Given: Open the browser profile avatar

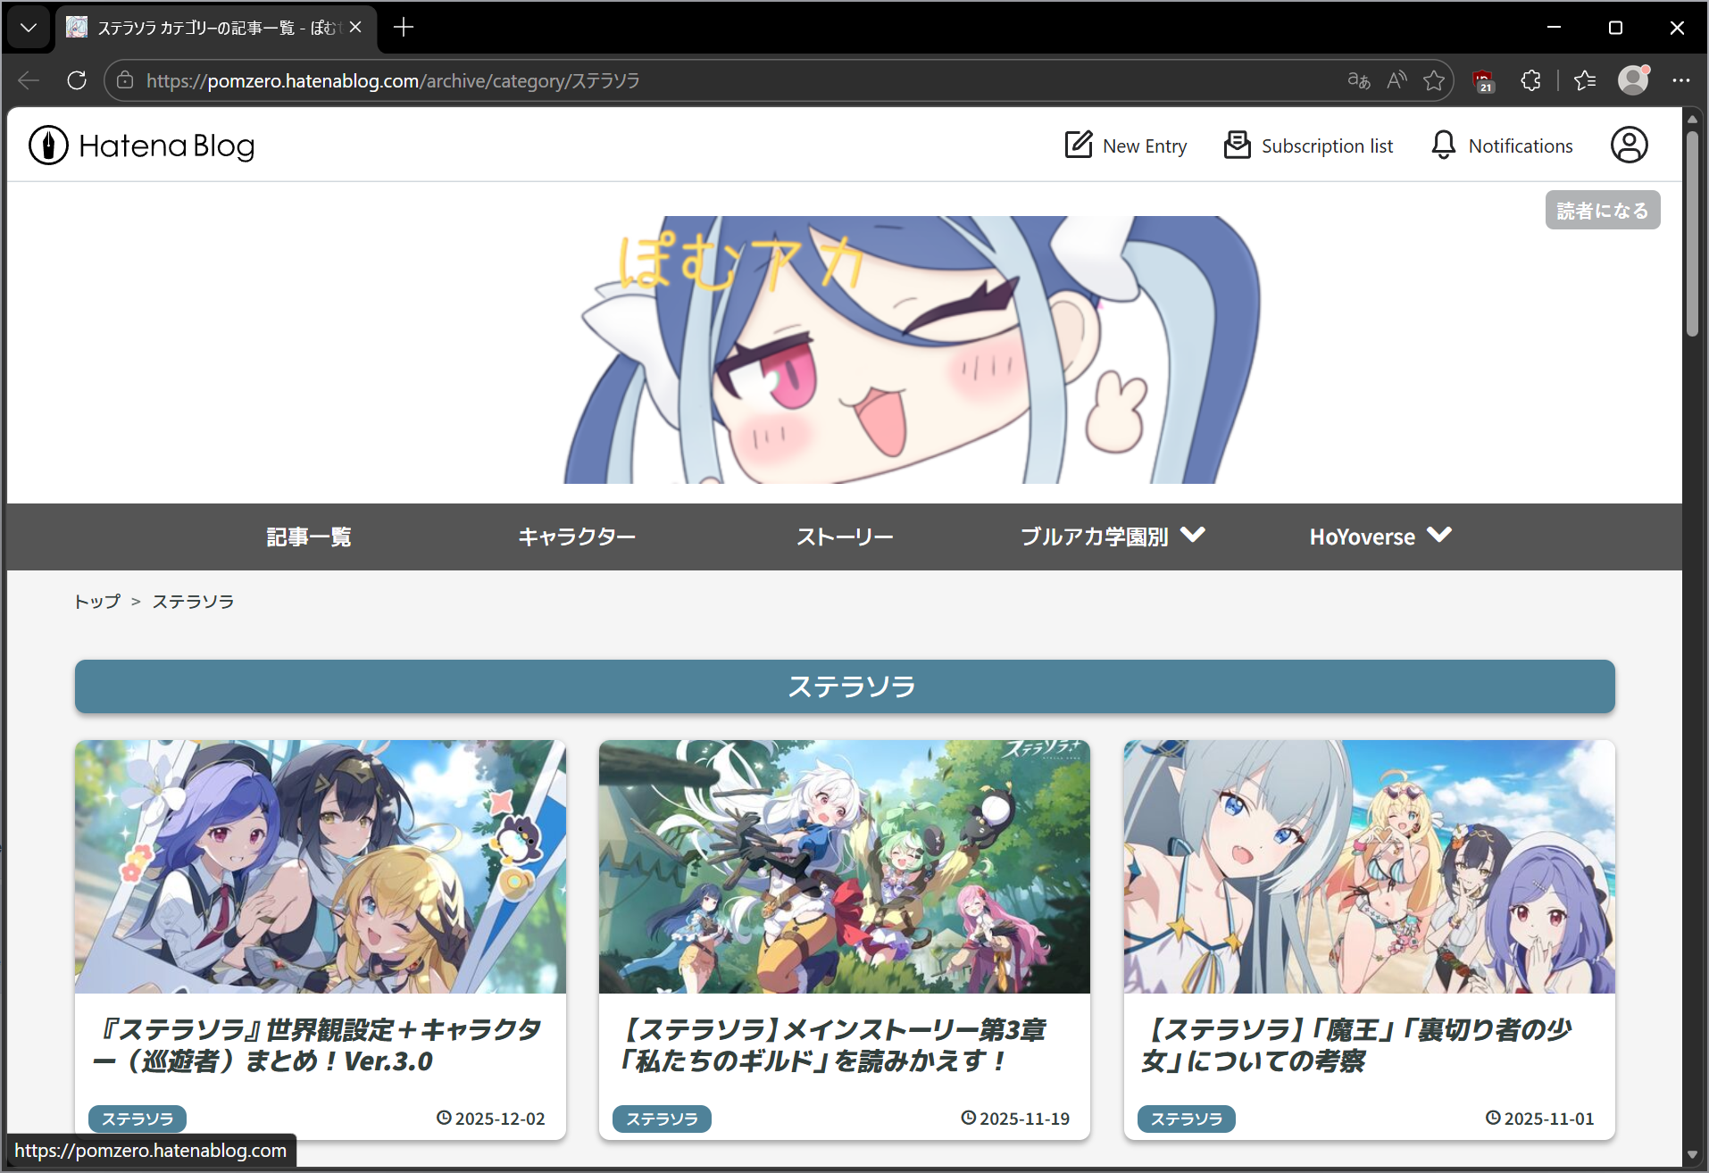Looking at the screenshot, I should coord(1633,80).
